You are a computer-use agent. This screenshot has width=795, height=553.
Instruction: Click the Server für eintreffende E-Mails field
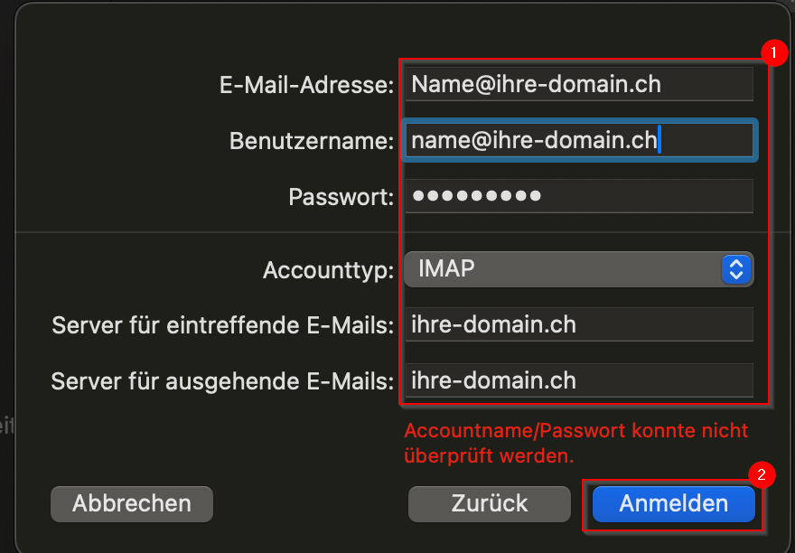point(578,324)
